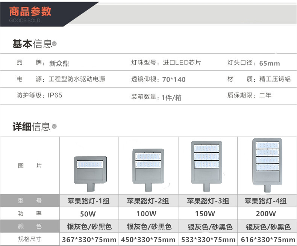This screenshot has width=297, height=246.
Task: Select the 基本信息 section heading
Action: [32, 44]
